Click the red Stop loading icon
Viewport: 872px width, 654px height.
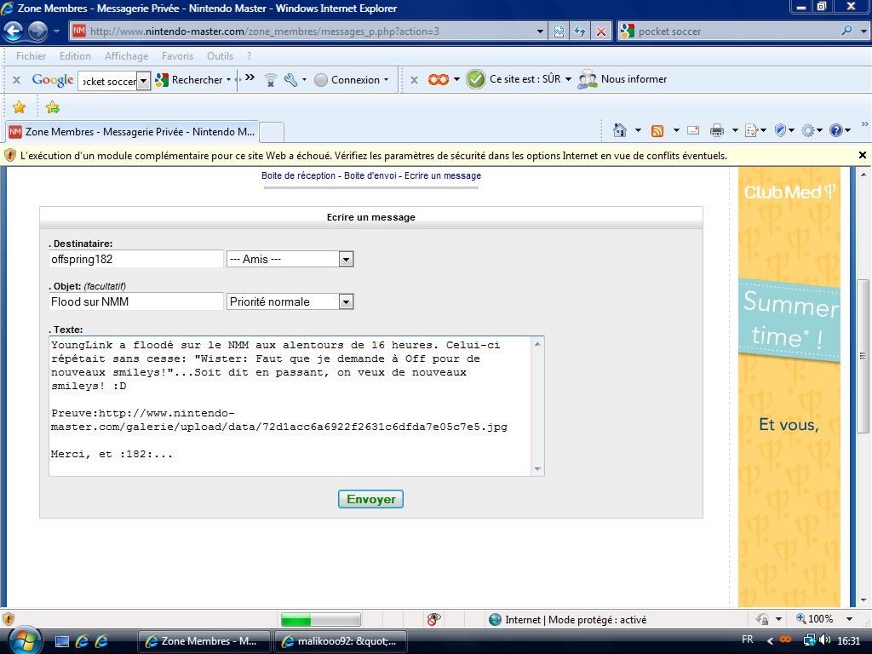(x=601, y=32)
